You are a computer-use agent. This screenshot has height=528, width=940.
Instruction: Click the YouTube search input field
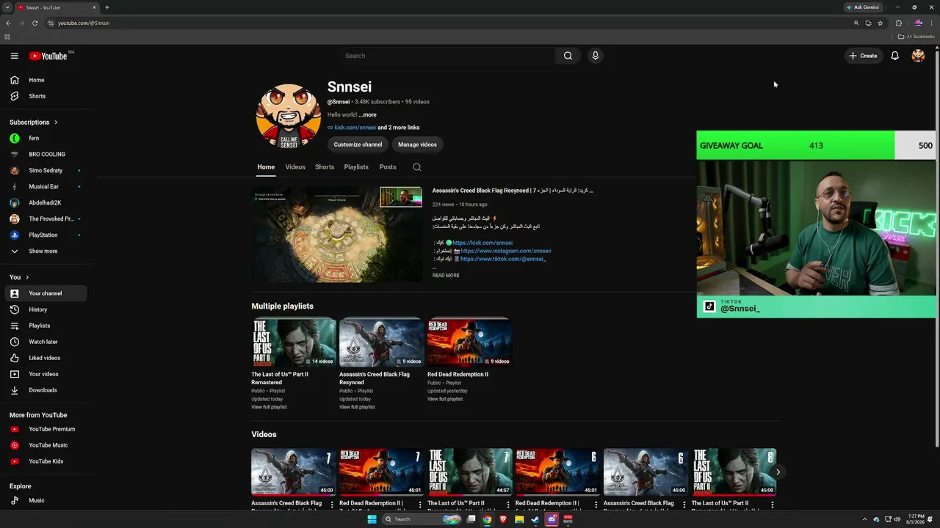pos(448,56)
